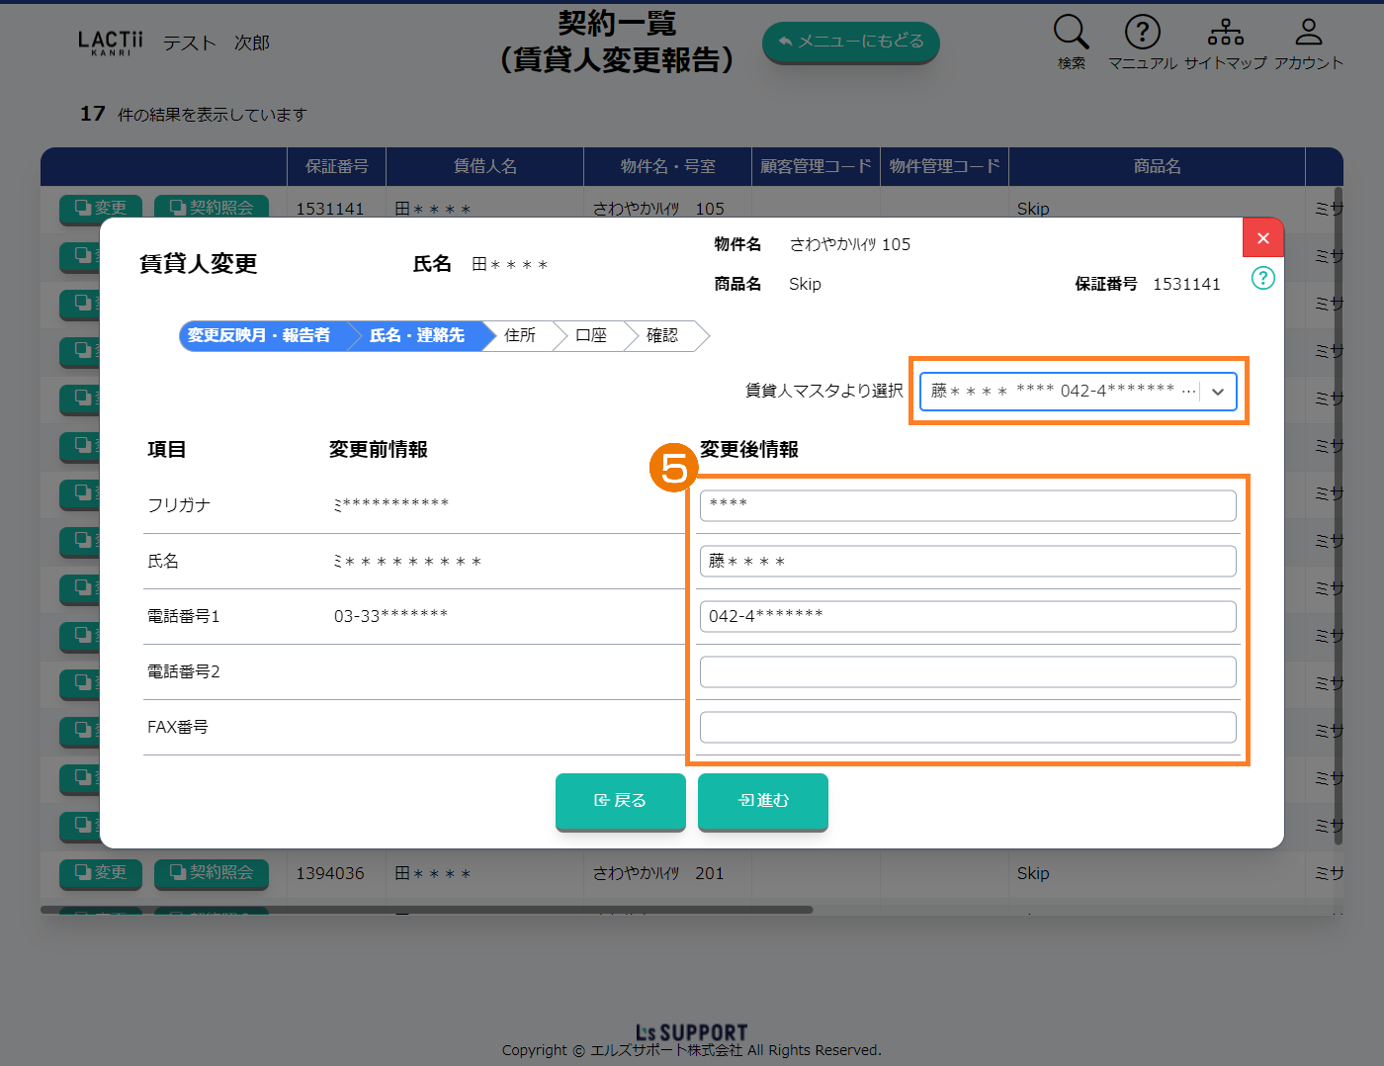Viewport: 1384px width, 1066px height.
Task: Click the LACTii KANRI logo
Action: point(111,43)
